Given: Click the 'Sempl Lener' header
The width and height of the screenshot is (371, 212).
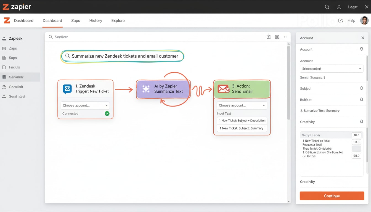Looking at the screenshot, I should coord(311,135).
